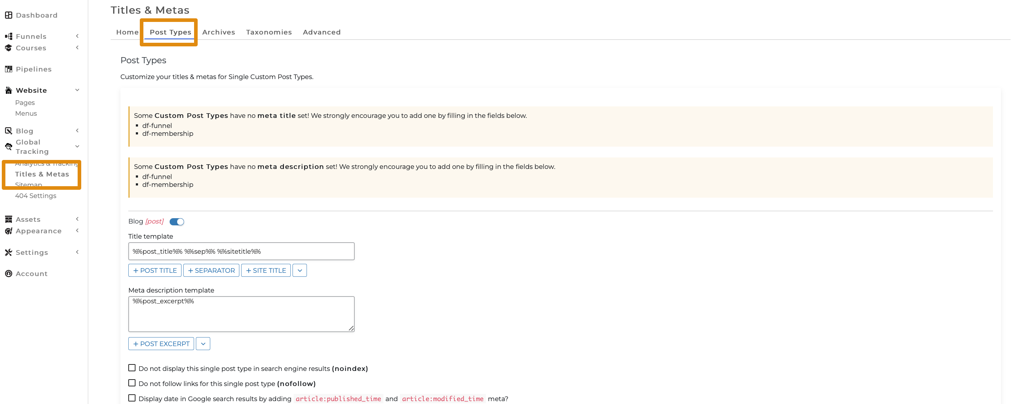Click the Assets sidebar icon

click(8, 219)
